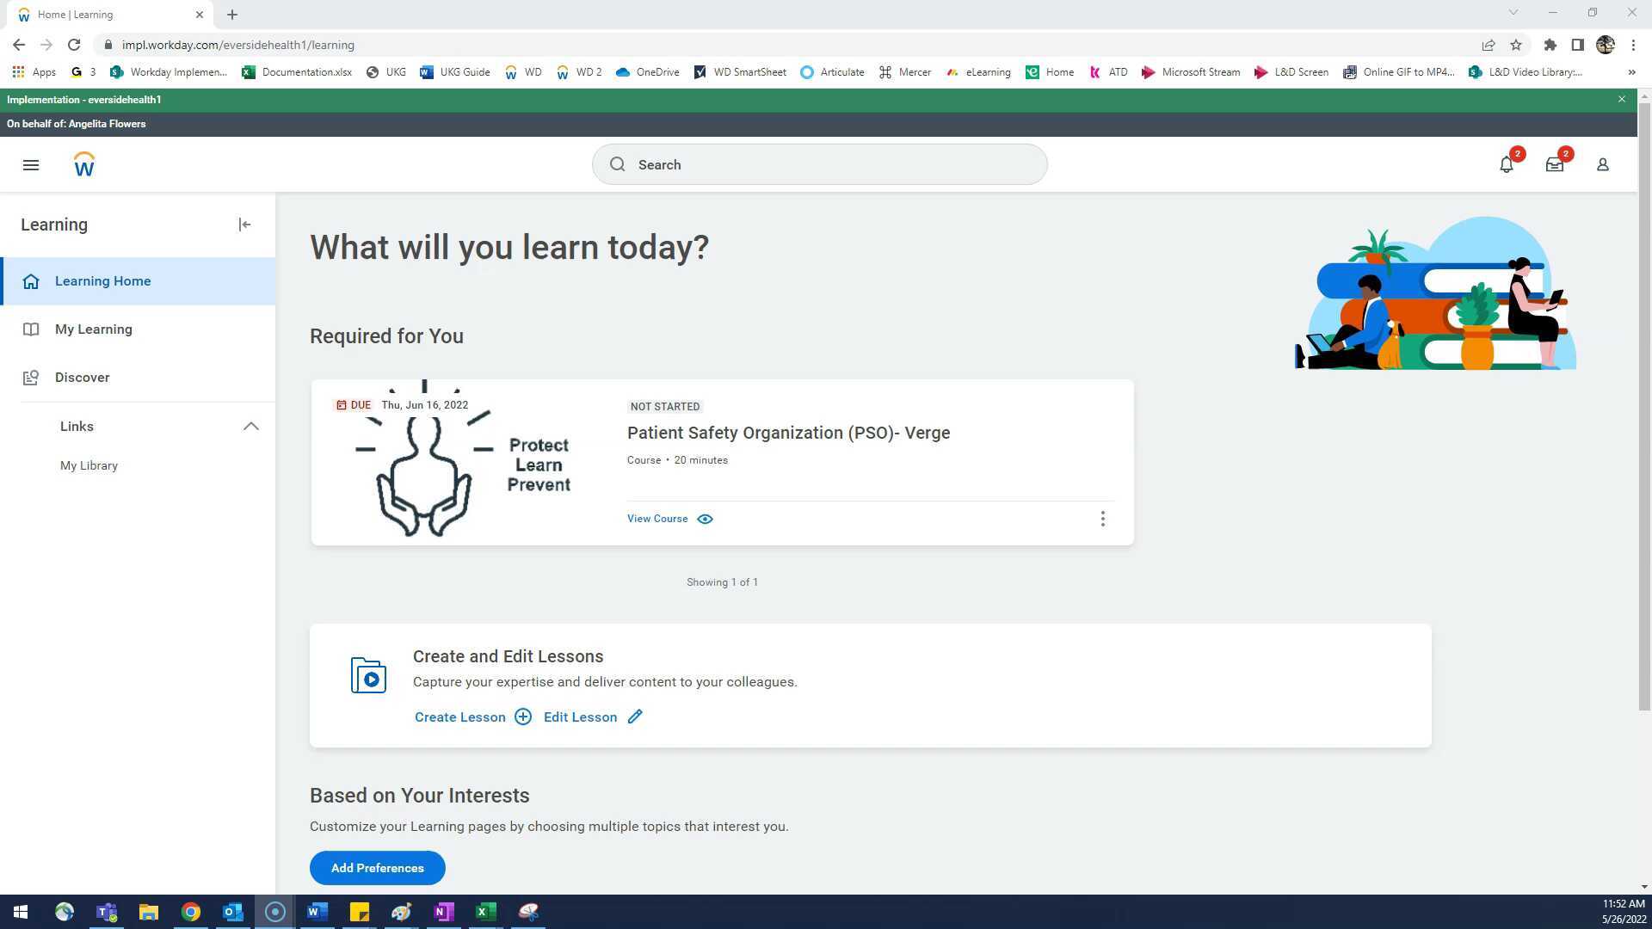Viewport: 1652px width, 929px height.
Task: Open the three-dot menu on the PSO course card
Action: [1103, 519]
